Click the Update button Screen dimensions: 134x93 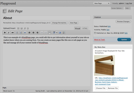pyautogui.click(x=124, y=40)
